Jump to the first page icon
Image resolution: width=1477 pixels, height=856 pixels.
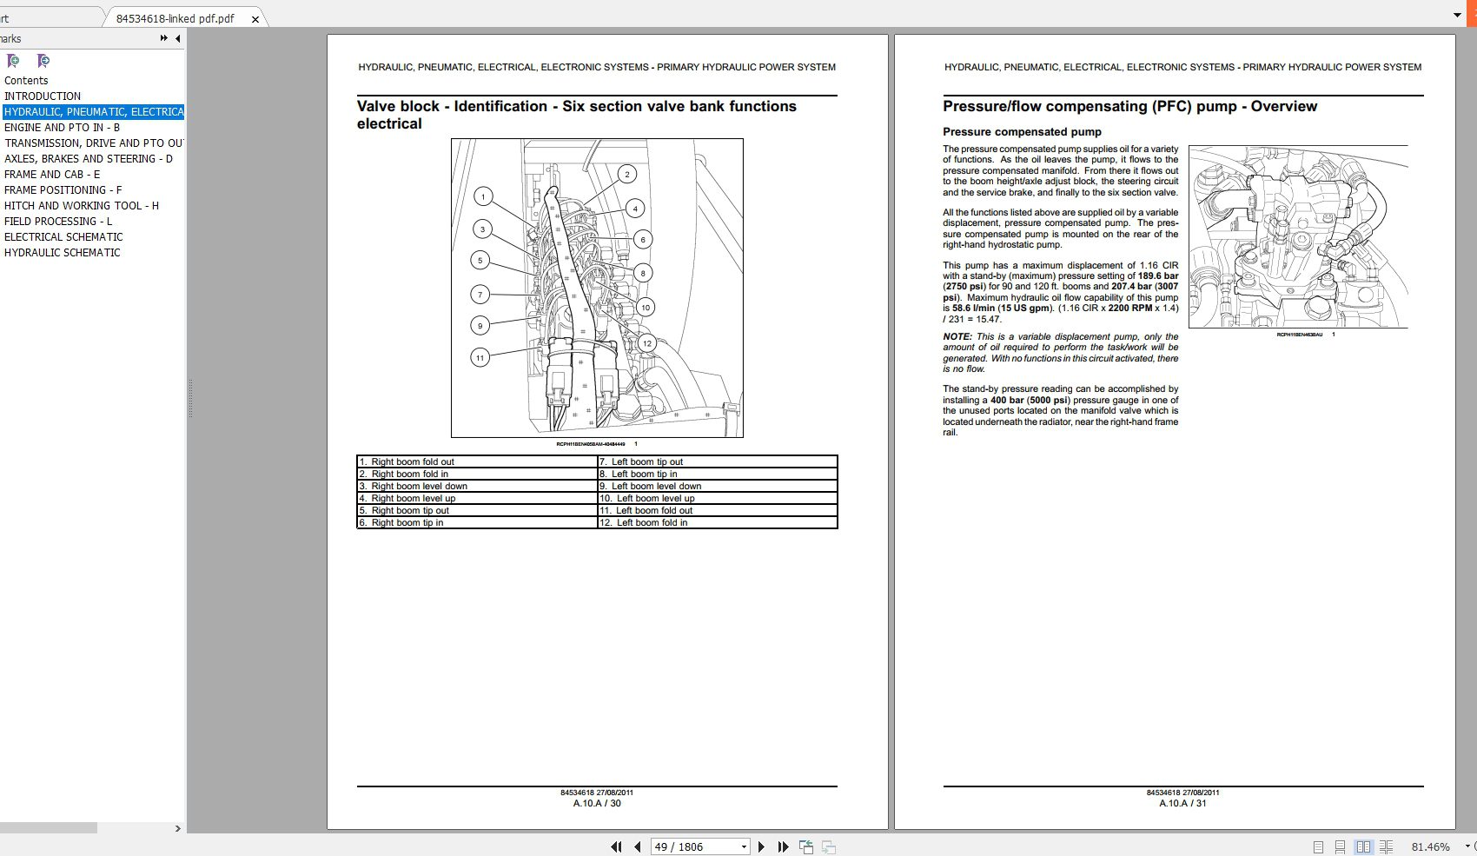616,846
